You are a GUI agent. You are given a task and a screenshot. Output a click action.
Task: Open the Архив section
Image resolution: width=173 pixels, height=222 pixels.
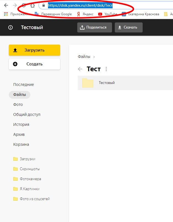(19, 134)
